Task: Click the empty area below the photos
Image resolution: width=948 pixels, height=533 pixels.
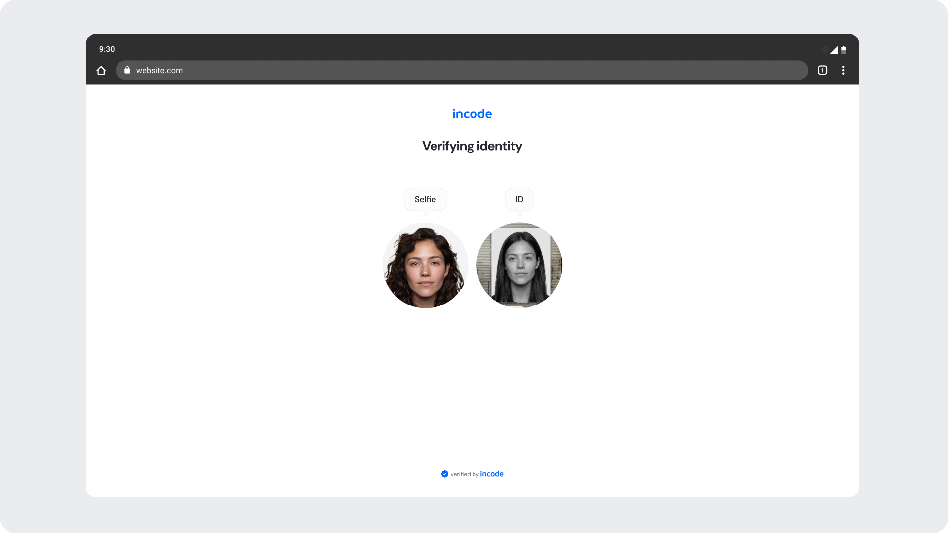Action: pyautogui.click(x=472, y=385)
